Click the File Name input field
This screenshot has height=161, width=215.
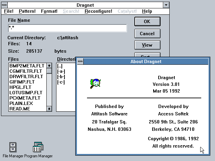67,28
